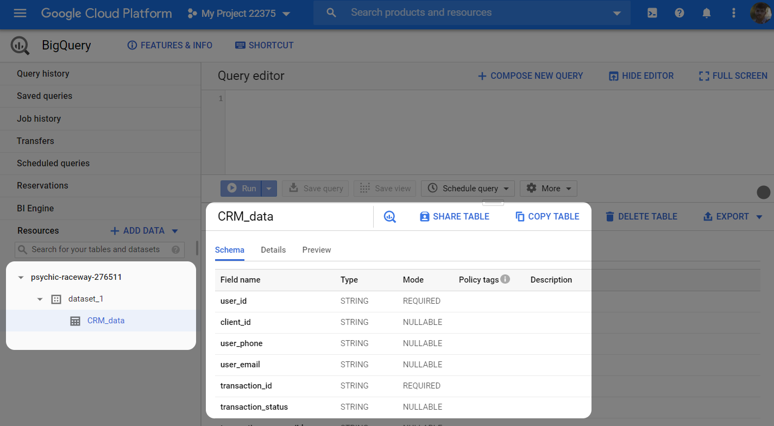
Task: Open the Schedule query dropdown
Action: pos(468,189)
